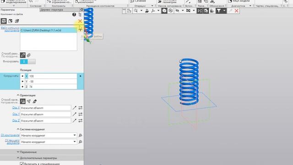
Task: Choose placement by mates paperclip icon
Action: point(28,55)
